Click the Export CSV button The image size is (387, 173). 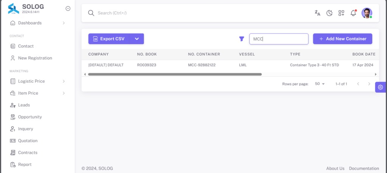pyautogui.click(x=109, y=39)
